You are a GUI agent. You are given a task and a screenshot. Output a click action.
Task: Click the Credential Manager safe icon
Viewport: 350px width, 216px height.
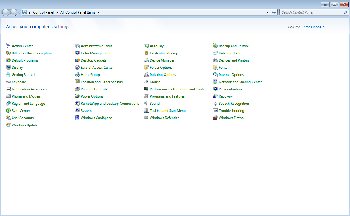tap(146, 53)
